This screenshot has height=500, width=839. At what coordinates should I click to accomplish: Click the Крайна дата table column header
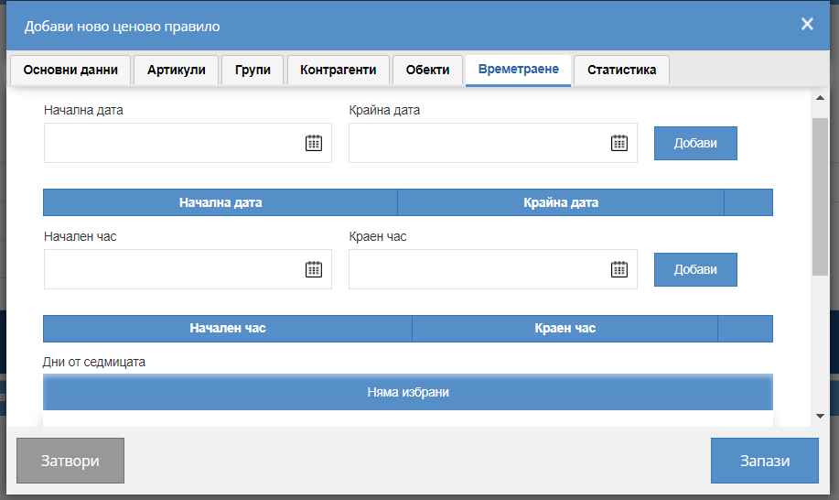click(561, 202)
